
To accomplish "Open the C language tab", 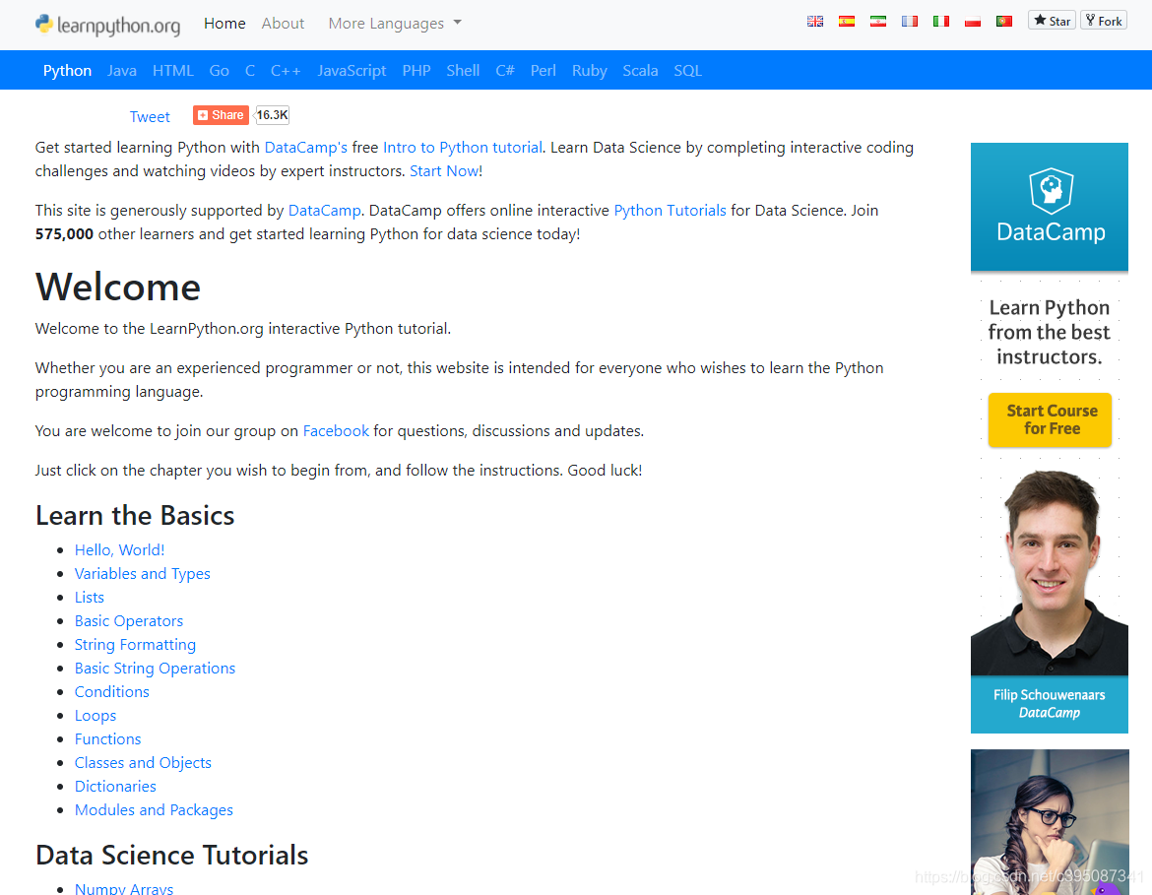I will 250,71.
